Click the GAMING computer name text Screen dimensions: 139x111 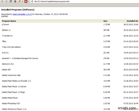[x=5, y=16]
